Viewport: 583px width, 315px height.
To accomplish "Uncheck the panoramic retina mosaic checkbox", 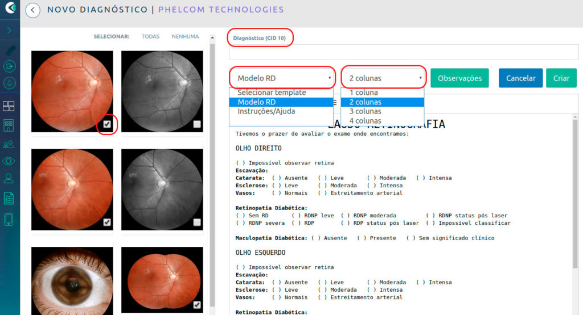I will click(197, 305).
